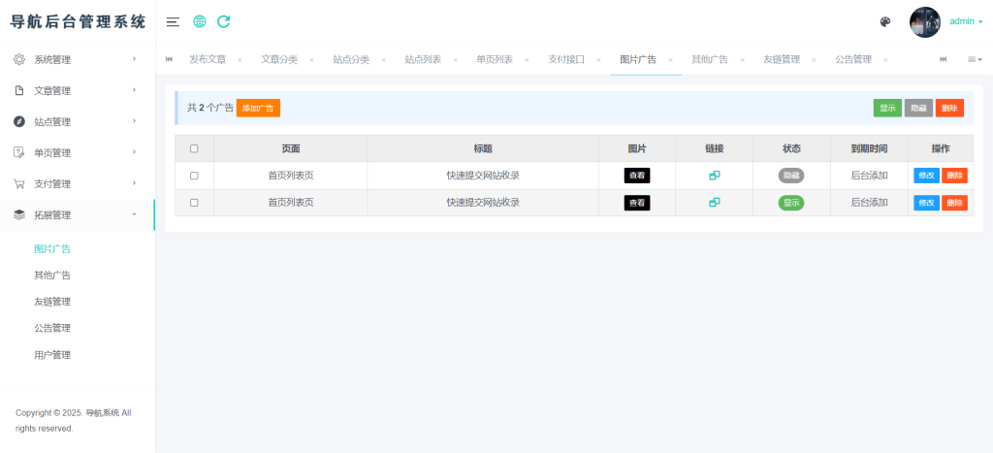Click the green 显示 bulk button
The width and height of the screenshot is (993, 453).
click(x=888, y=109)
